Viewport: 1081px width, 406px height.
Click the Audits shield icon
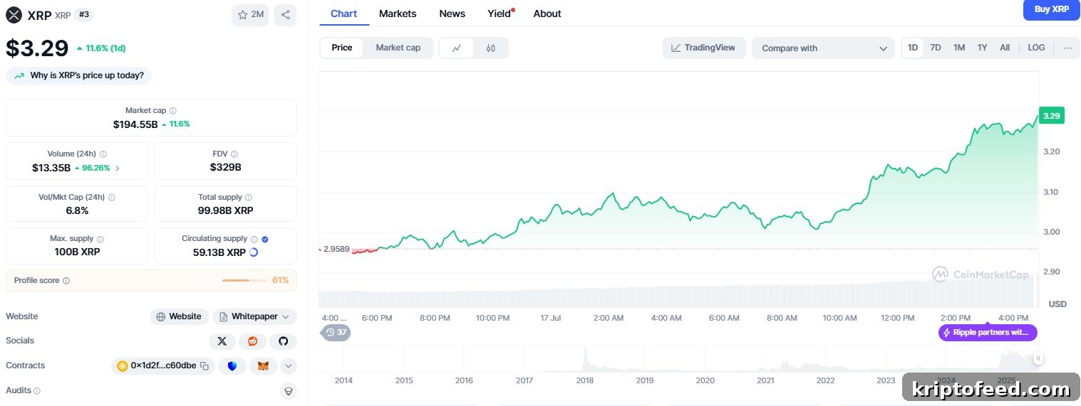288,390
